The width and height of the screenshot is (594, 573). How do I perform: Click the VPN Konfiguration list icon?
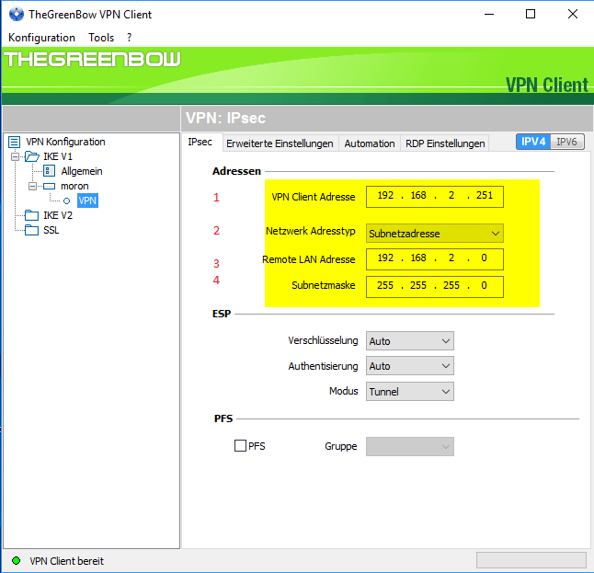[x=14, y=143]
